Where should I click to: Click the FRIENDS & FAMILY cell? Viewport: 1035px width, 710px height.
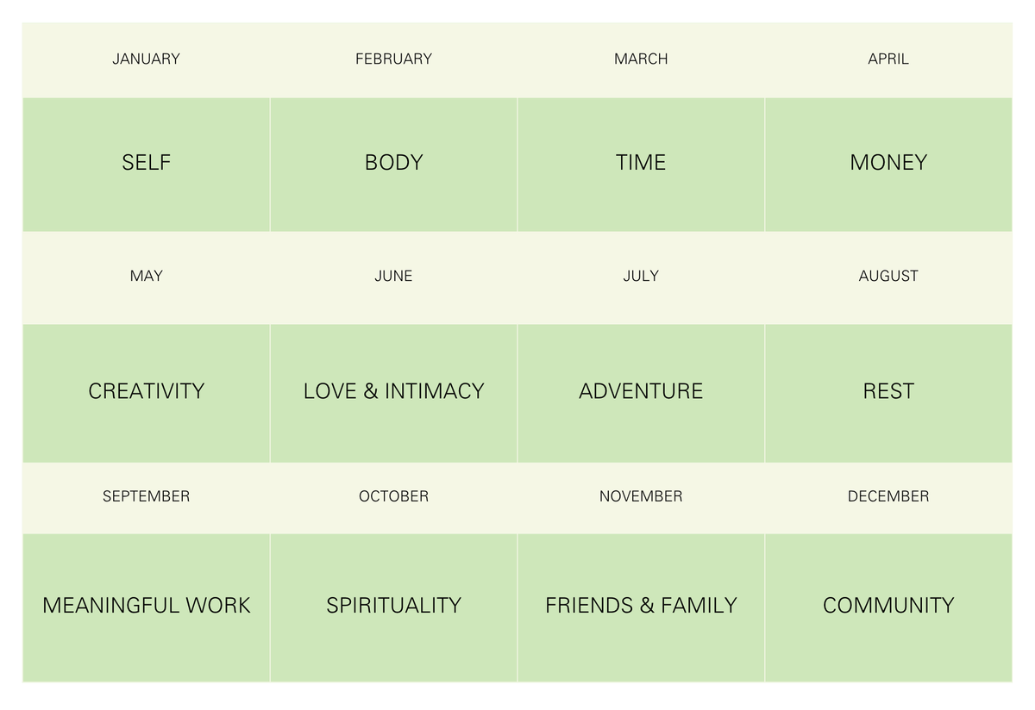point(641,606)
